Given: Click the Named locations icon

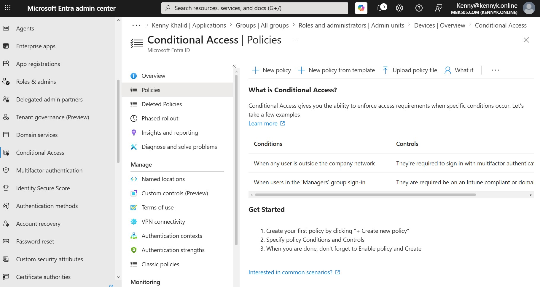Looking at the screenshot, I should tap(134, 179).
